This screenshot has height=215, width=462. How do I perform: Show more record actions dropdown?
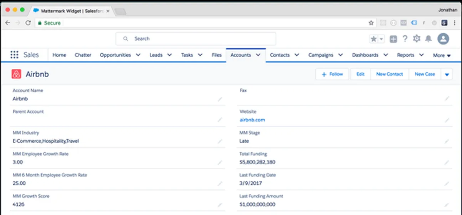pos(447,74)
